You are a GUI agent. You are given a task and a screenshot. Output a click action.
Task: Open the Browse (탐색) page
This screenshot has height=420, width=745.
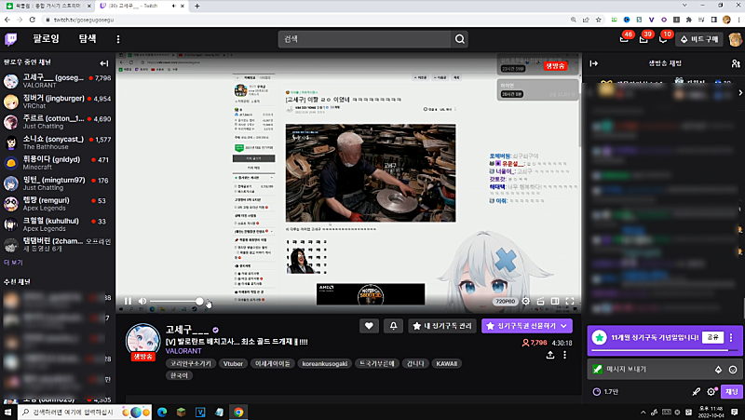click(88, 39)
